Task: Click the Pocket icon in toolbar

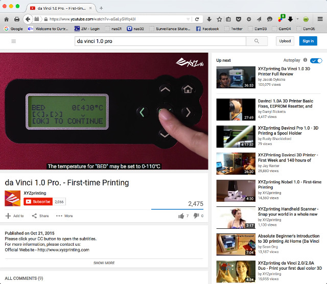Action: pos(239,19)
